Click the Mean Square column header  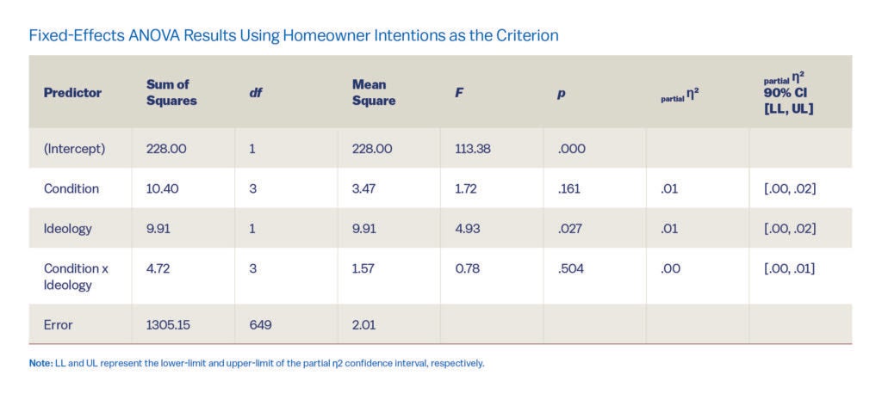point(374,93)
